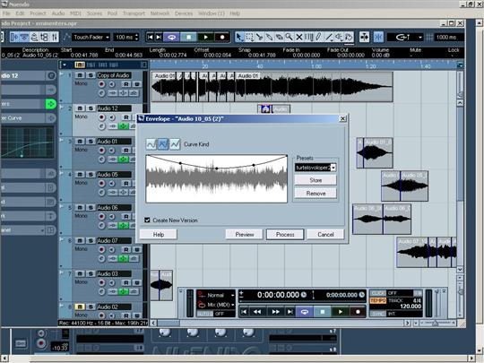Select the Mute X tool
This screenshot has height=363, width=484.
click(x=298, y=37)
